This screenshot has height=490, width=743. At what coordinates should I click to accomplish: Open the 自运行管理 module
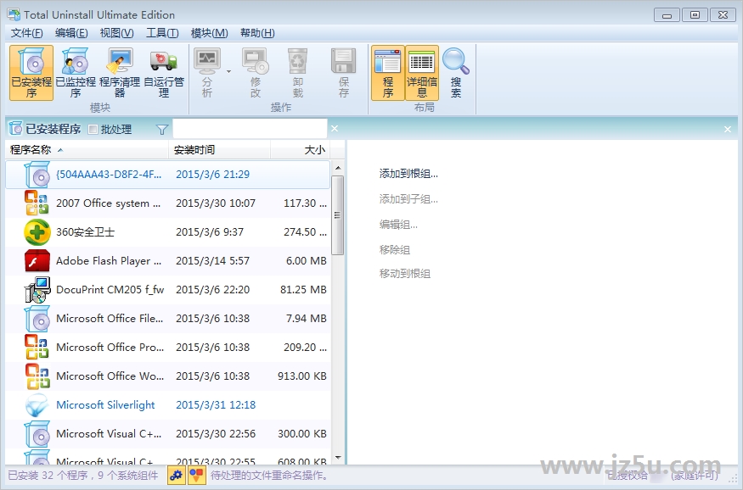coord(164,73)
